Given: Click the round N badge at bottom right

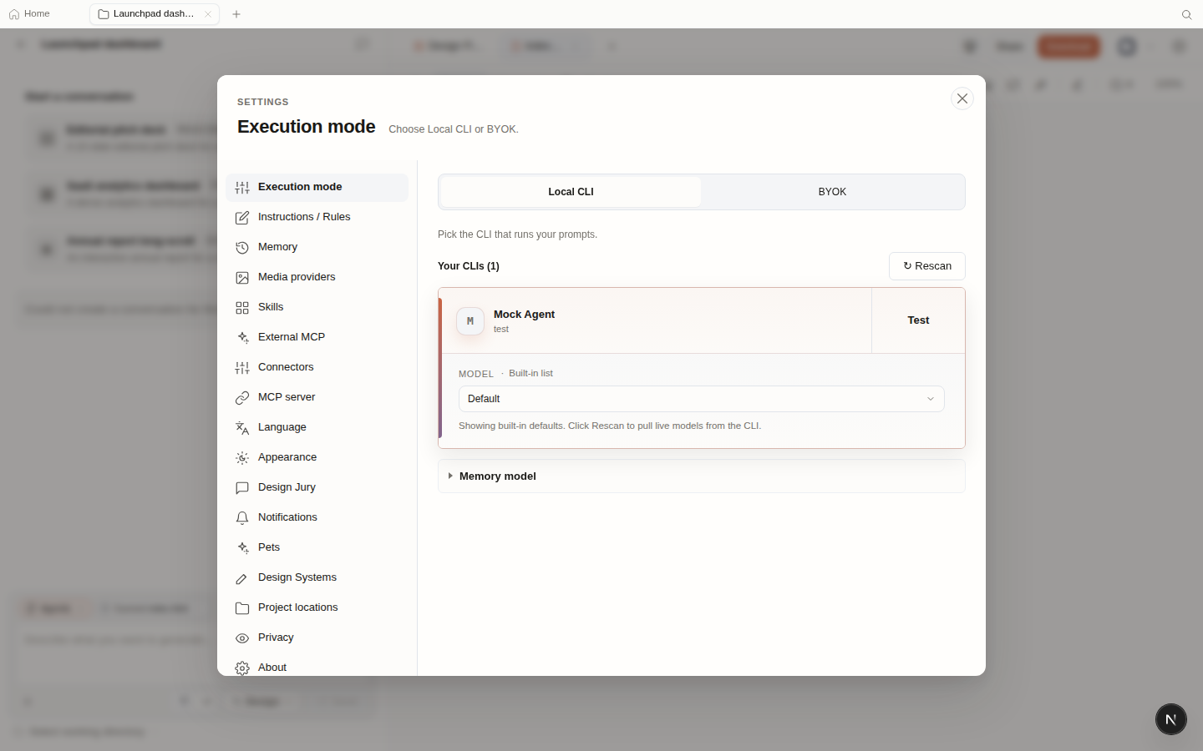Looking at the screenshot, I should [1171, 719].
